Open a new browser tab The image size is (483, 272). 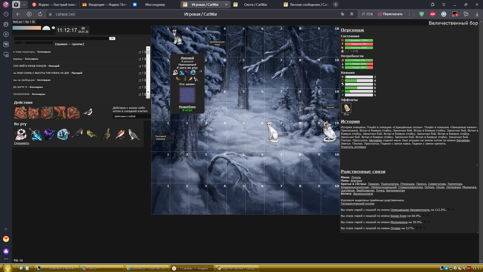(336, 5)
